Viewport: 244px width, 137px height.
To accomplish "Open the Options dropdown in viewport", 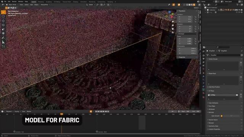I will pyautogui.click(x=197, y=8).
